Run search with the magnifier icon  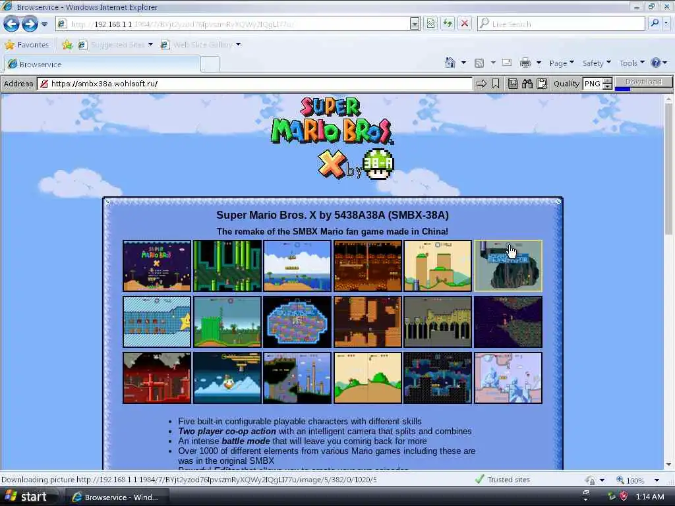click(x=655, y=23)
